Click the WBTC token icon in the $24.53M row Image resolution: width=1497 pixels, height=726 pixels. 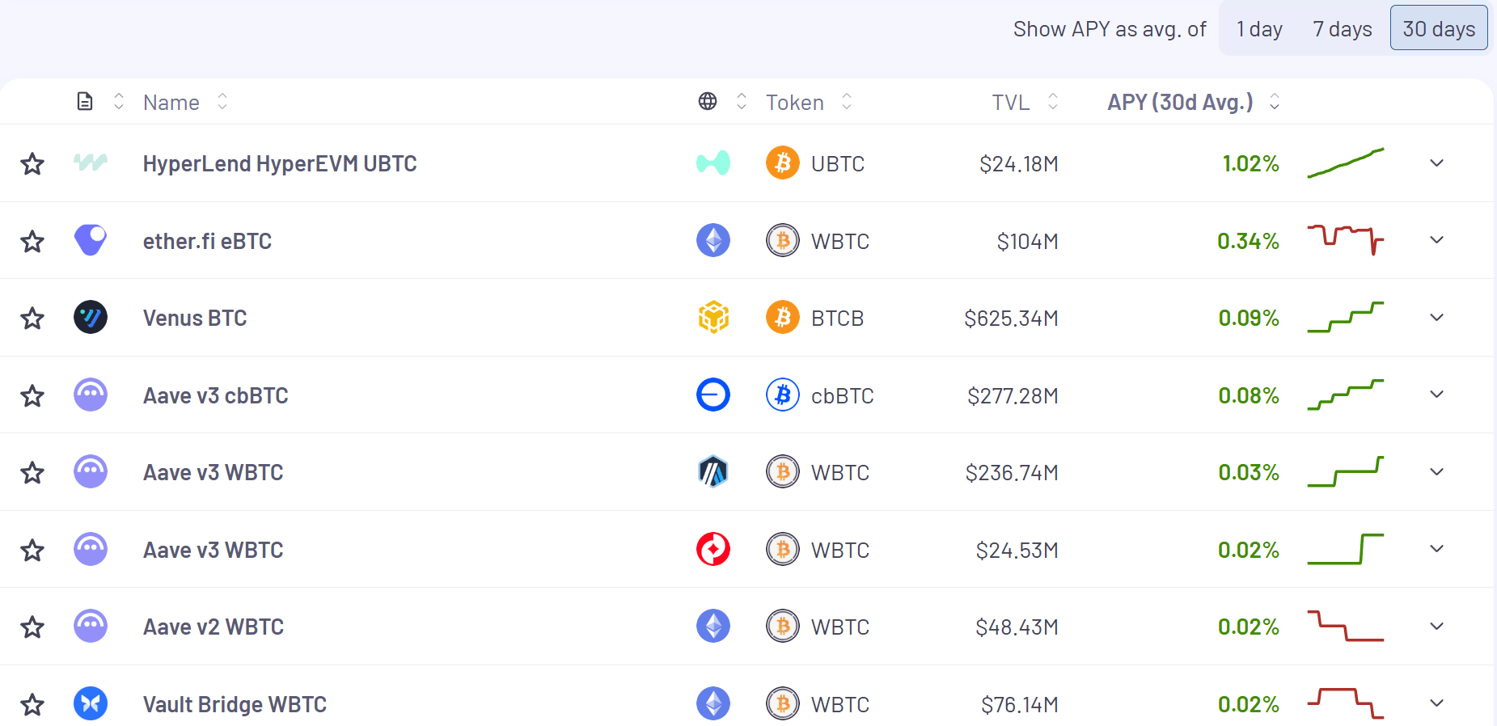click(x=783, y=549)
